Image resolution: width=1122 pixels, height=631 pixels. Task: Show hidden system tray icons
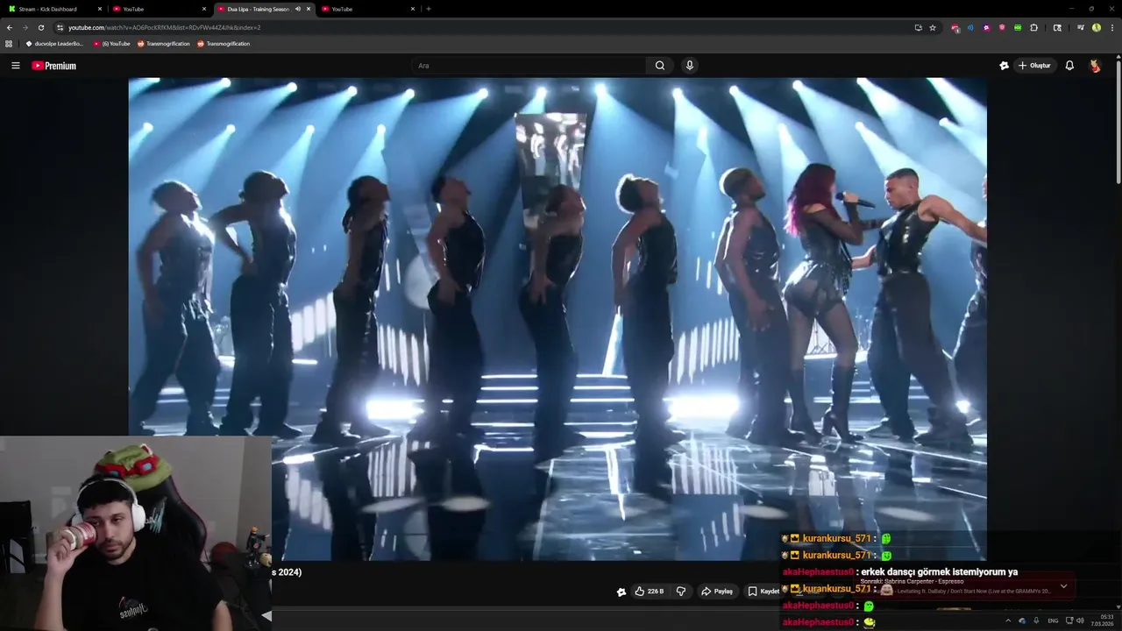pos(1008,620)
